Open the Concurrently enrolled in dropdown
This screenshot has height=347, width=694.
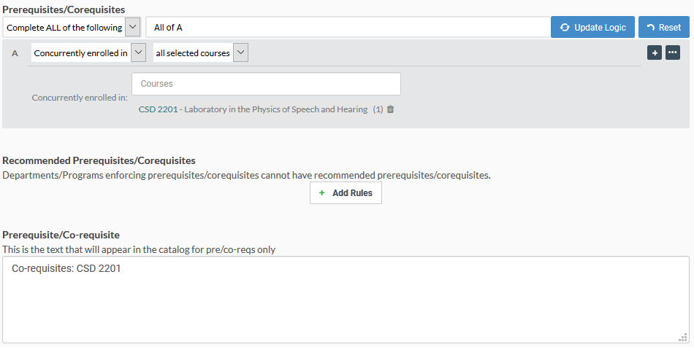[x=139, y=52]
